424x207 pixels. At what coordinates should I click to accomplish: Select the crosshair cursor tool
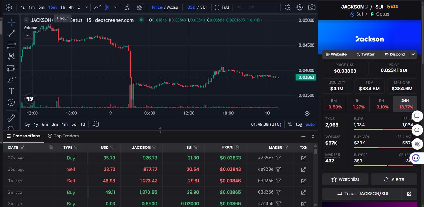click(11, 22)
